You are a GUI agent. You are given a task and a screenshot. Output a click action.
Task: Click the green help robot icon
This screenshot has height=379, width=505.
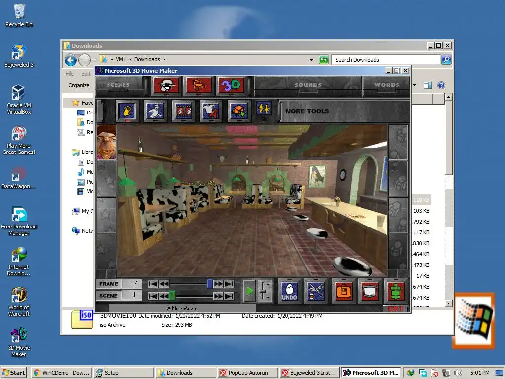[x=396, y=291]
